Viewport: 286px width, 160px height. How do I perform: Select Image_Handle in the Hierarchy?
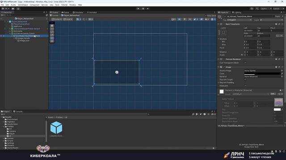[24, 38]
